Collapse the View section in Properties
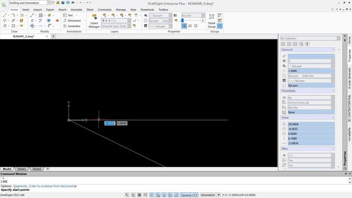This screenshot has height=198, width=352. 333,118
